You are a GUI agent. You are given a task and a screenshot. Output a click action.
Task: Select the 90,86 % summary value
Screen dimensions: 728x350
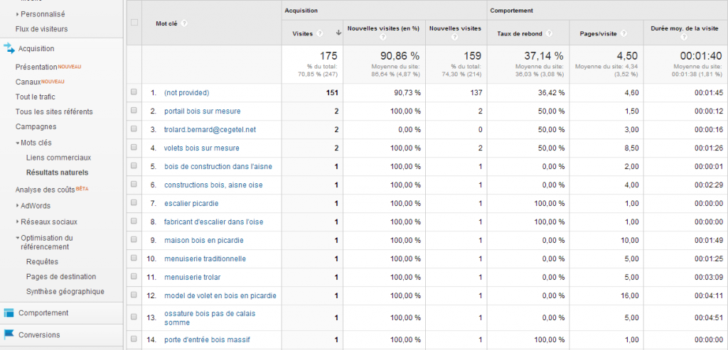coord(400,56)
